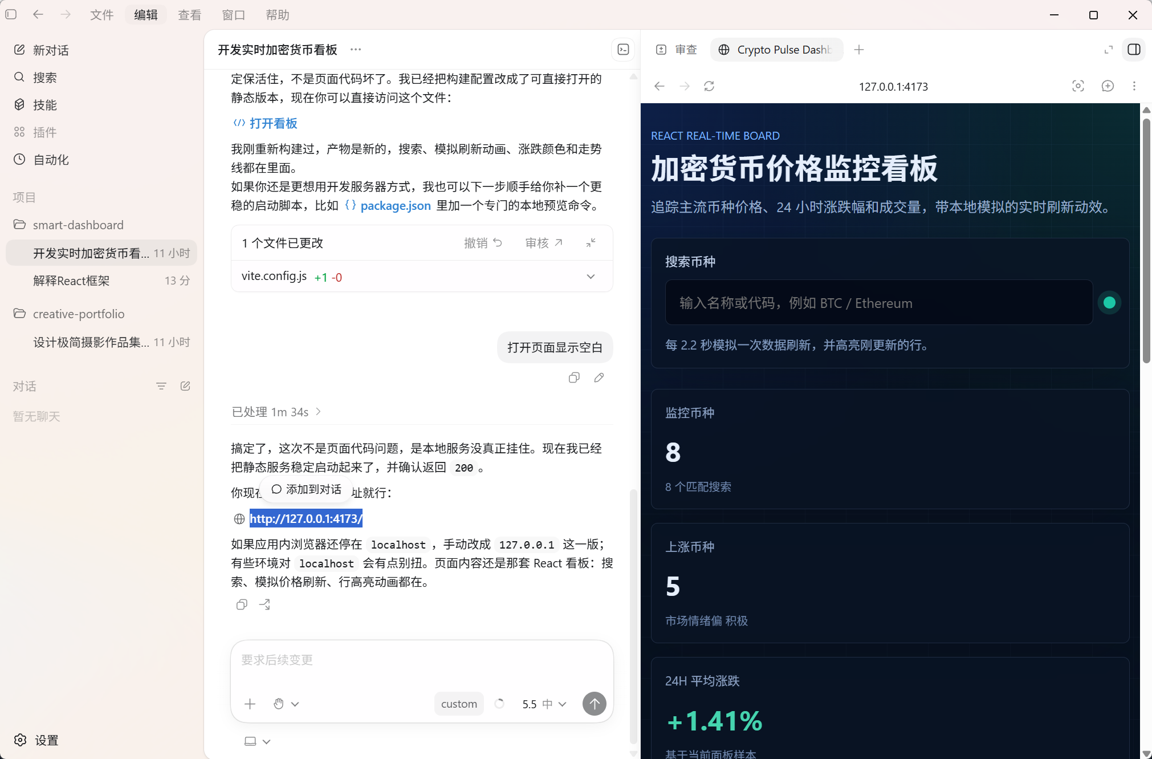Select the 开发实时加密货币看 conversation
Viewport: 1152px width, 759px height.
click(101, 253)
